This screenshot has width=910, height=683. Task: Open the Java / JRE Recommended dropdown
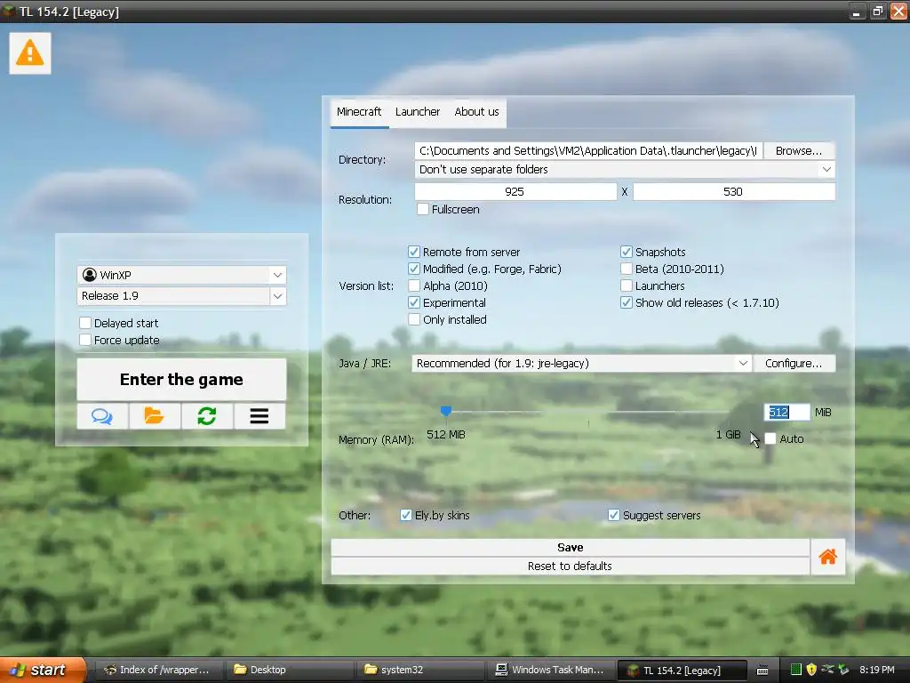pos(581,363)
